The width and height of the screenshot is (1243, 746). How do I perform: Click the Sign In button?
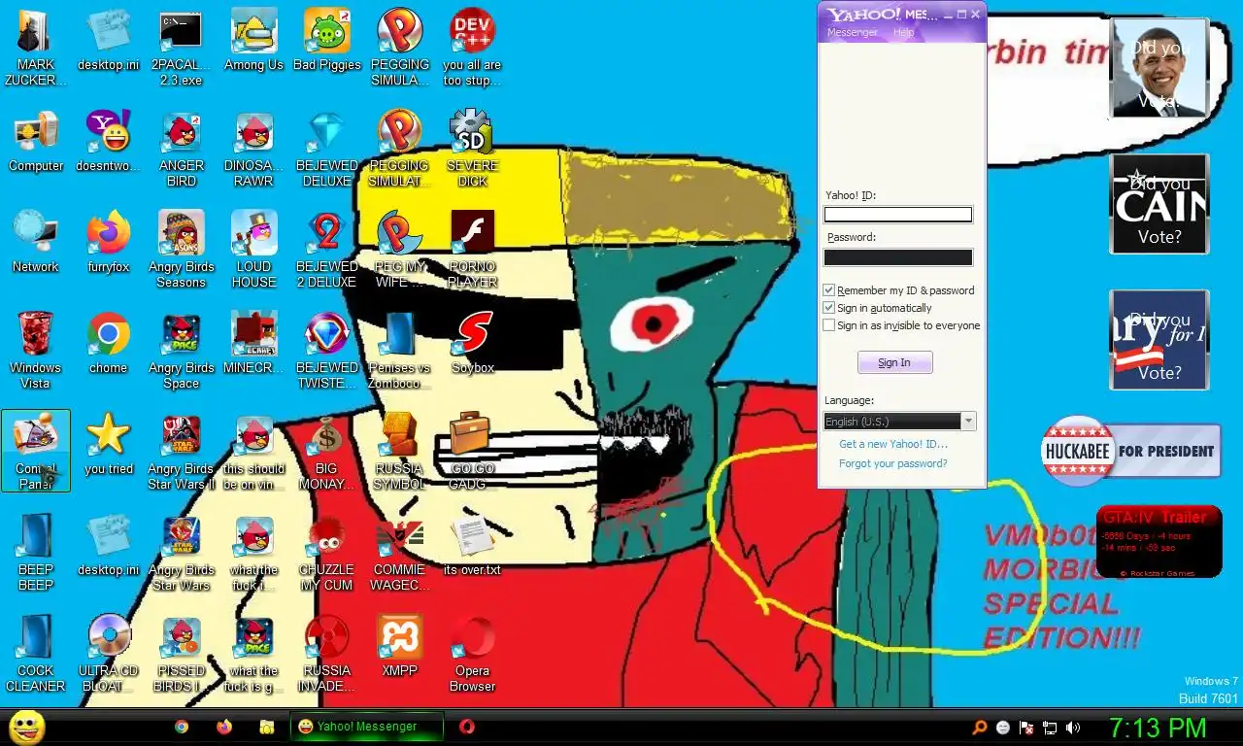(x=894, y=362)
